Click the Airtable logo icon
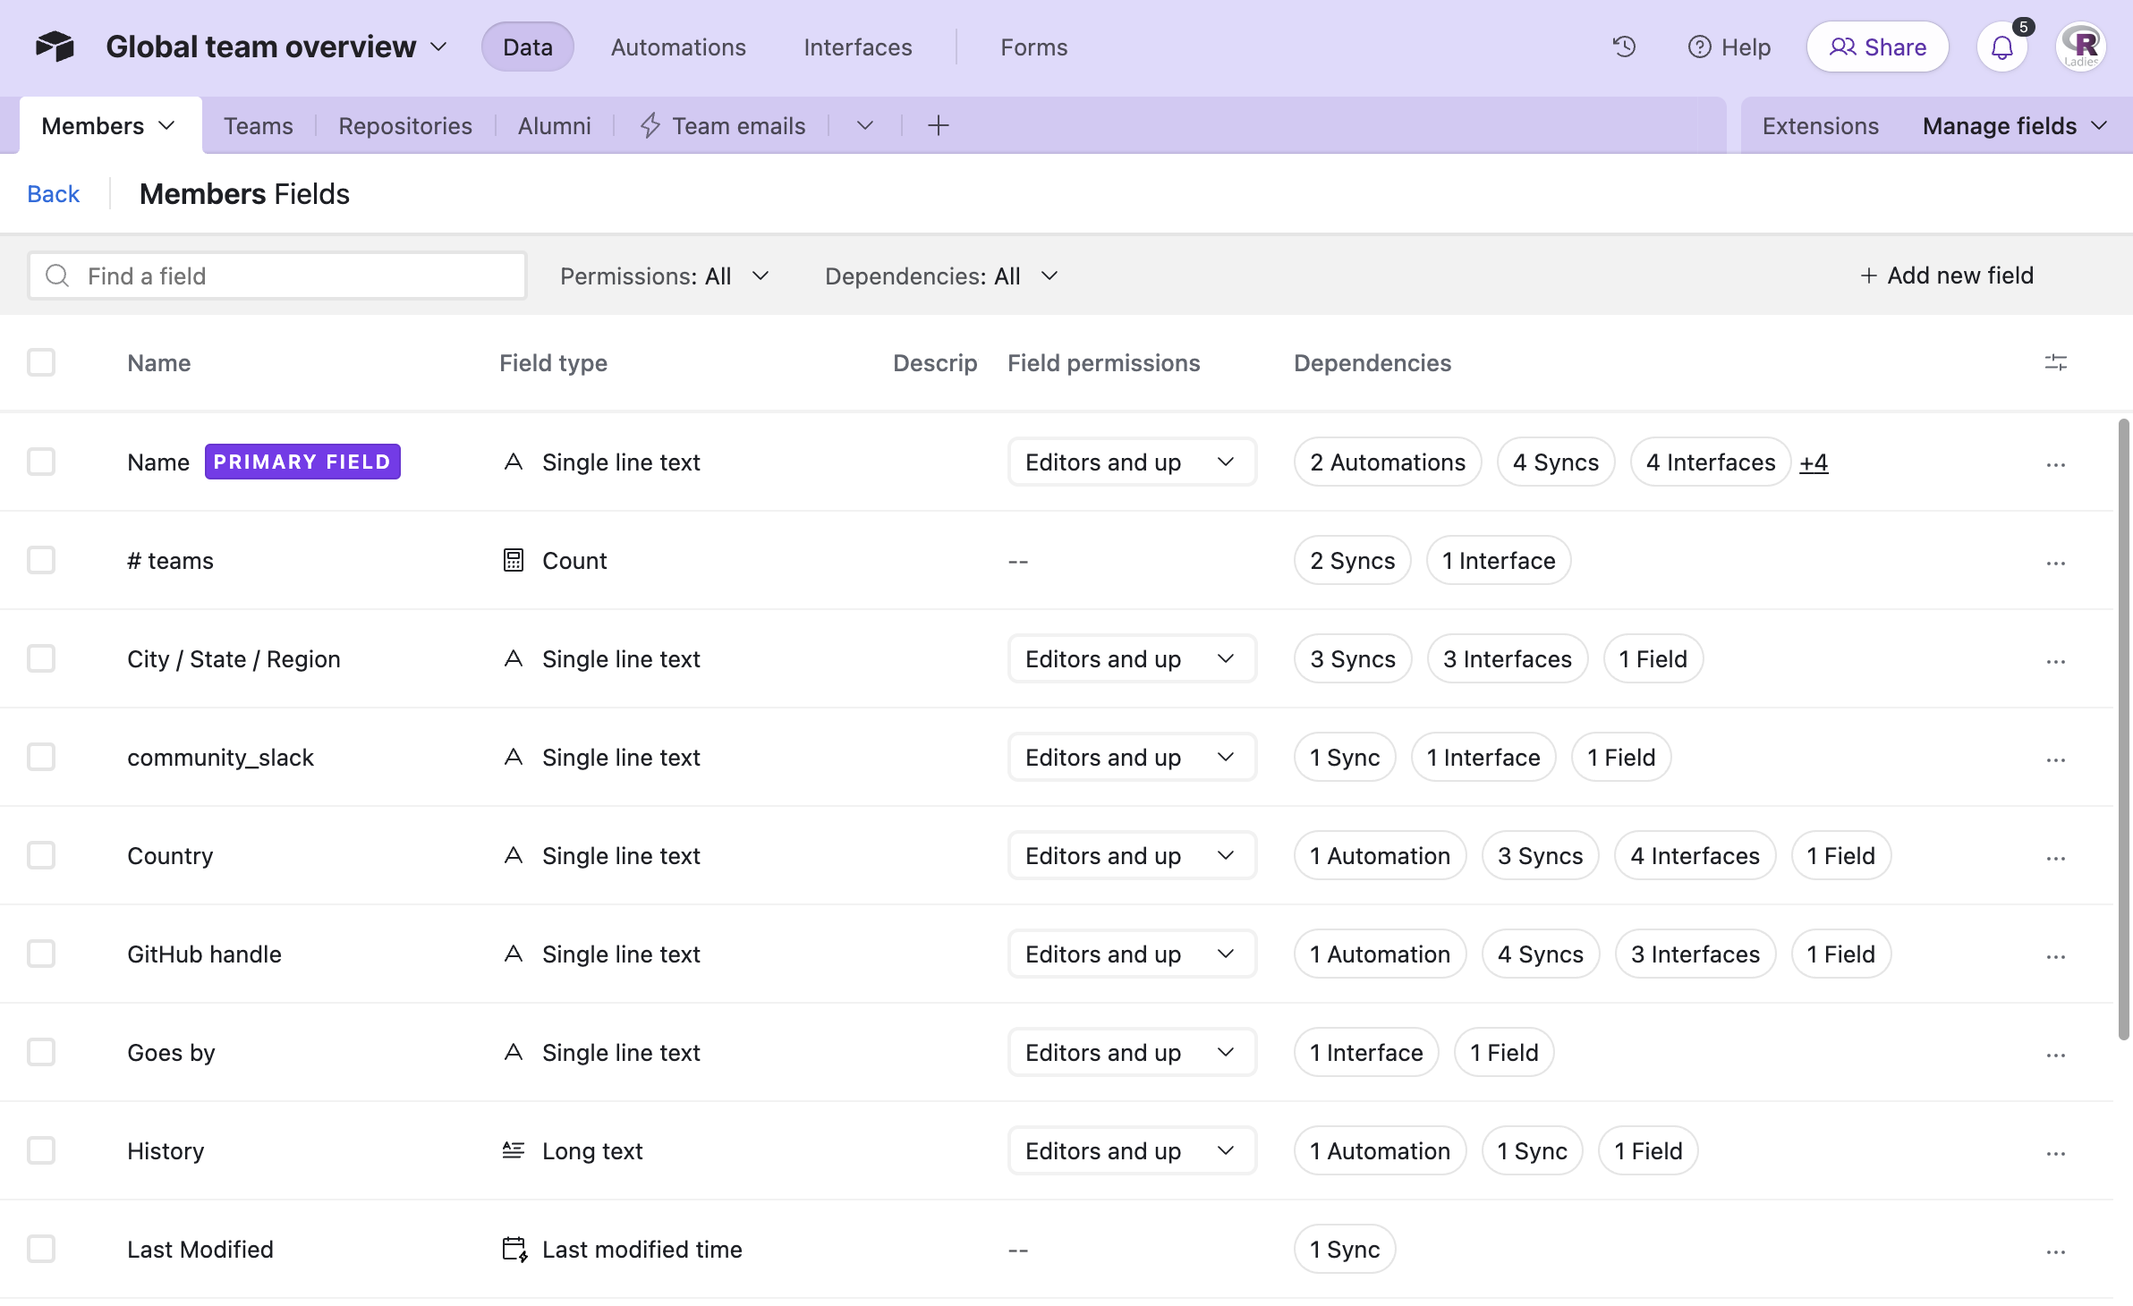Screen dimensions: 2133x1306 pyautogui.click(x=55, y=47)
